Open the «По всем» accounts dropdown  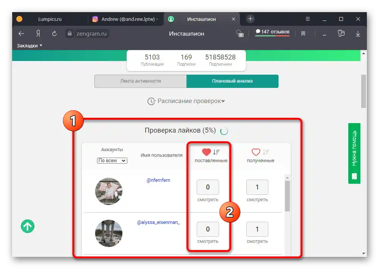click(112, 160)
